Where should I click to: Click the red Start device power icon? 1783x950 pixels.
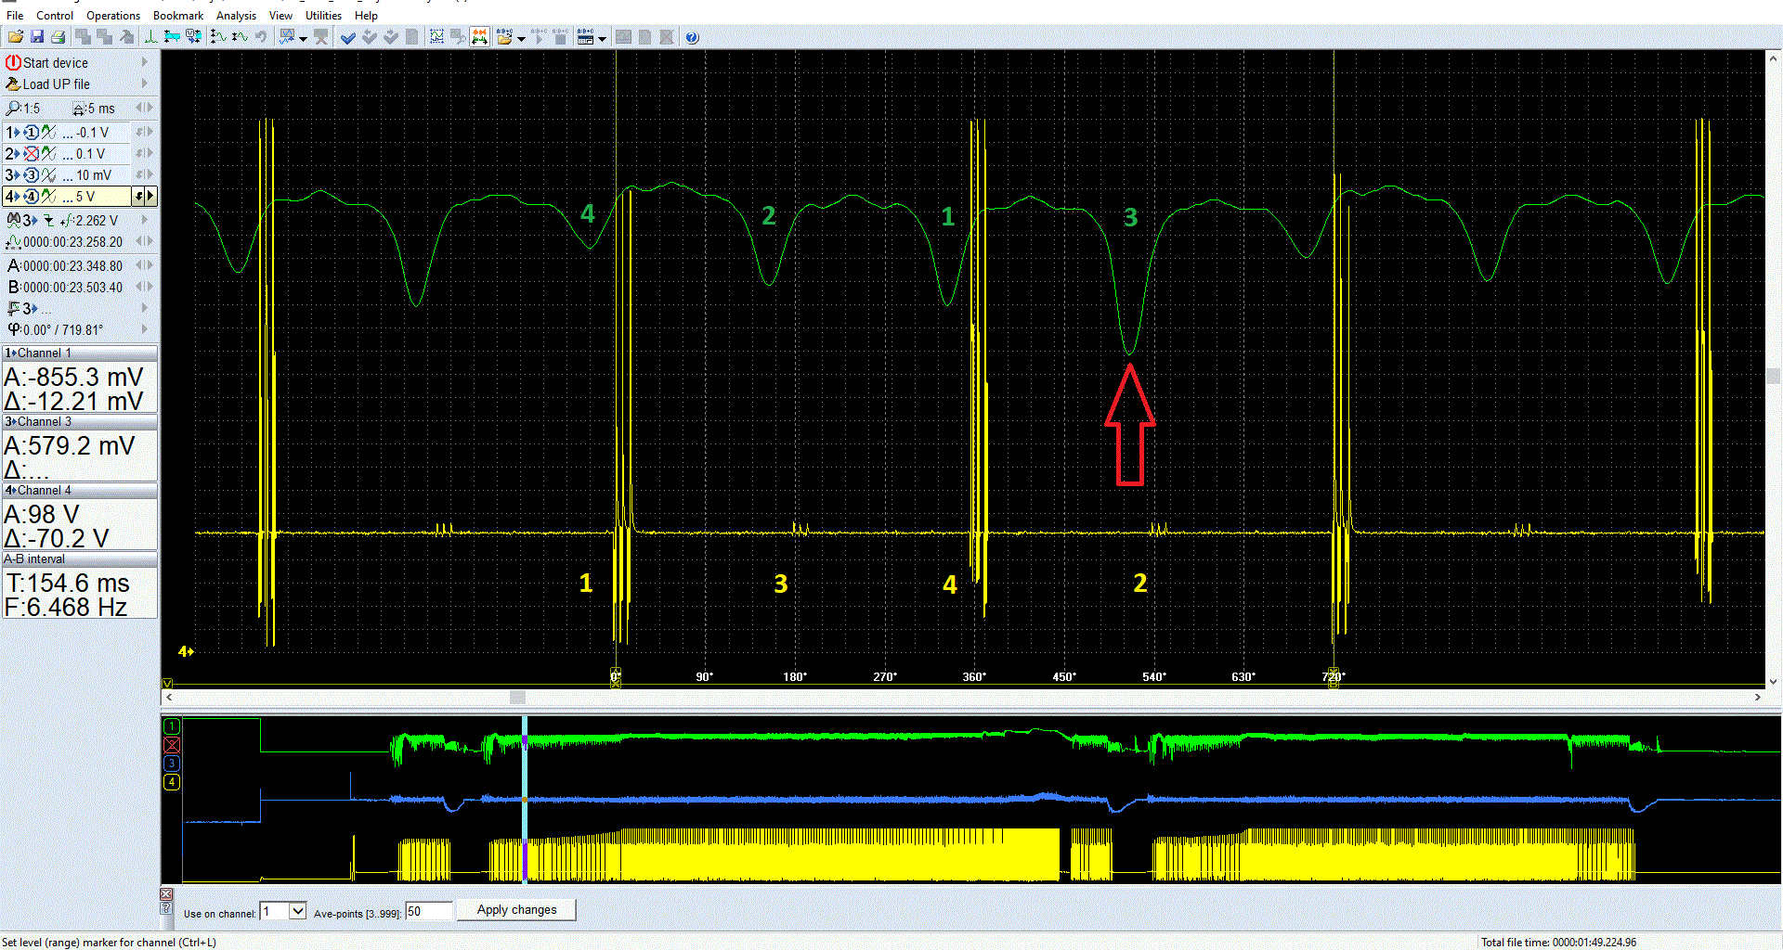13,62
